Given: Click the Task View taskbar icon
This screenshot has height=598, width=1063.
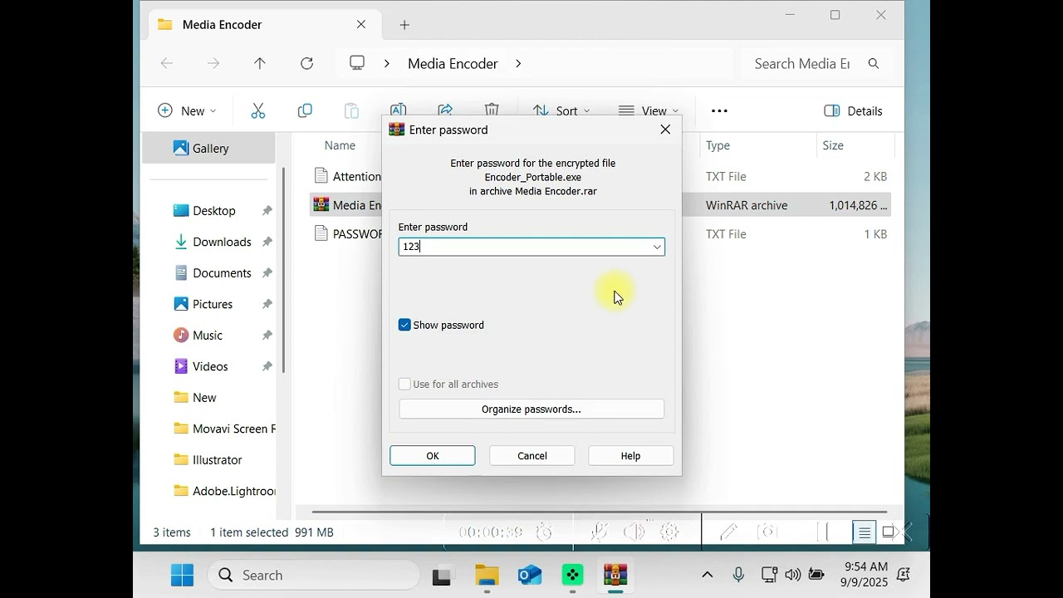Looking at the screenshot, I should tap(443, 575).
